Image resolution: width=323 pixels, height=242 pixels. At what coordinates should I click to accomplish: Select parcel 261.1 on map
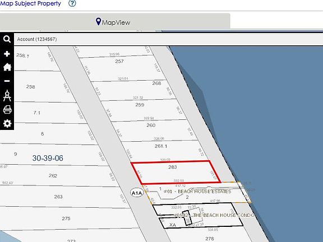pyautogui.click(x=161, y=146)
